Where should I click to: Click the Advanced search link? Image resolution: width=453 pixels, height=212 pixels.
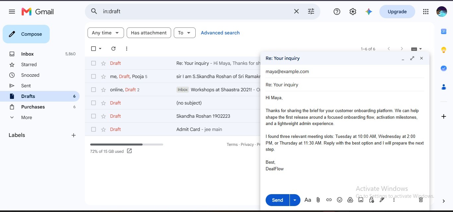pos(220,33)
